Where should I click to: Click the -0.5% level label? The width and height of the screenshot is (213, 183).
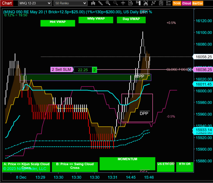[x=171, y=116]
